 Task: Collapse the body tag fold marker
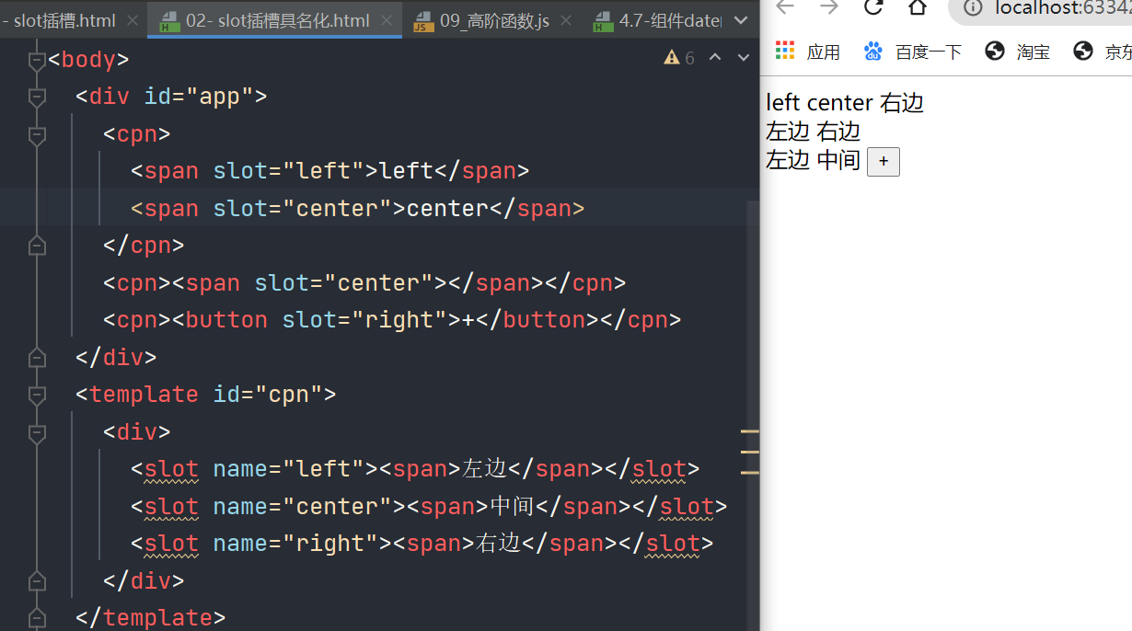click(37, 61)
